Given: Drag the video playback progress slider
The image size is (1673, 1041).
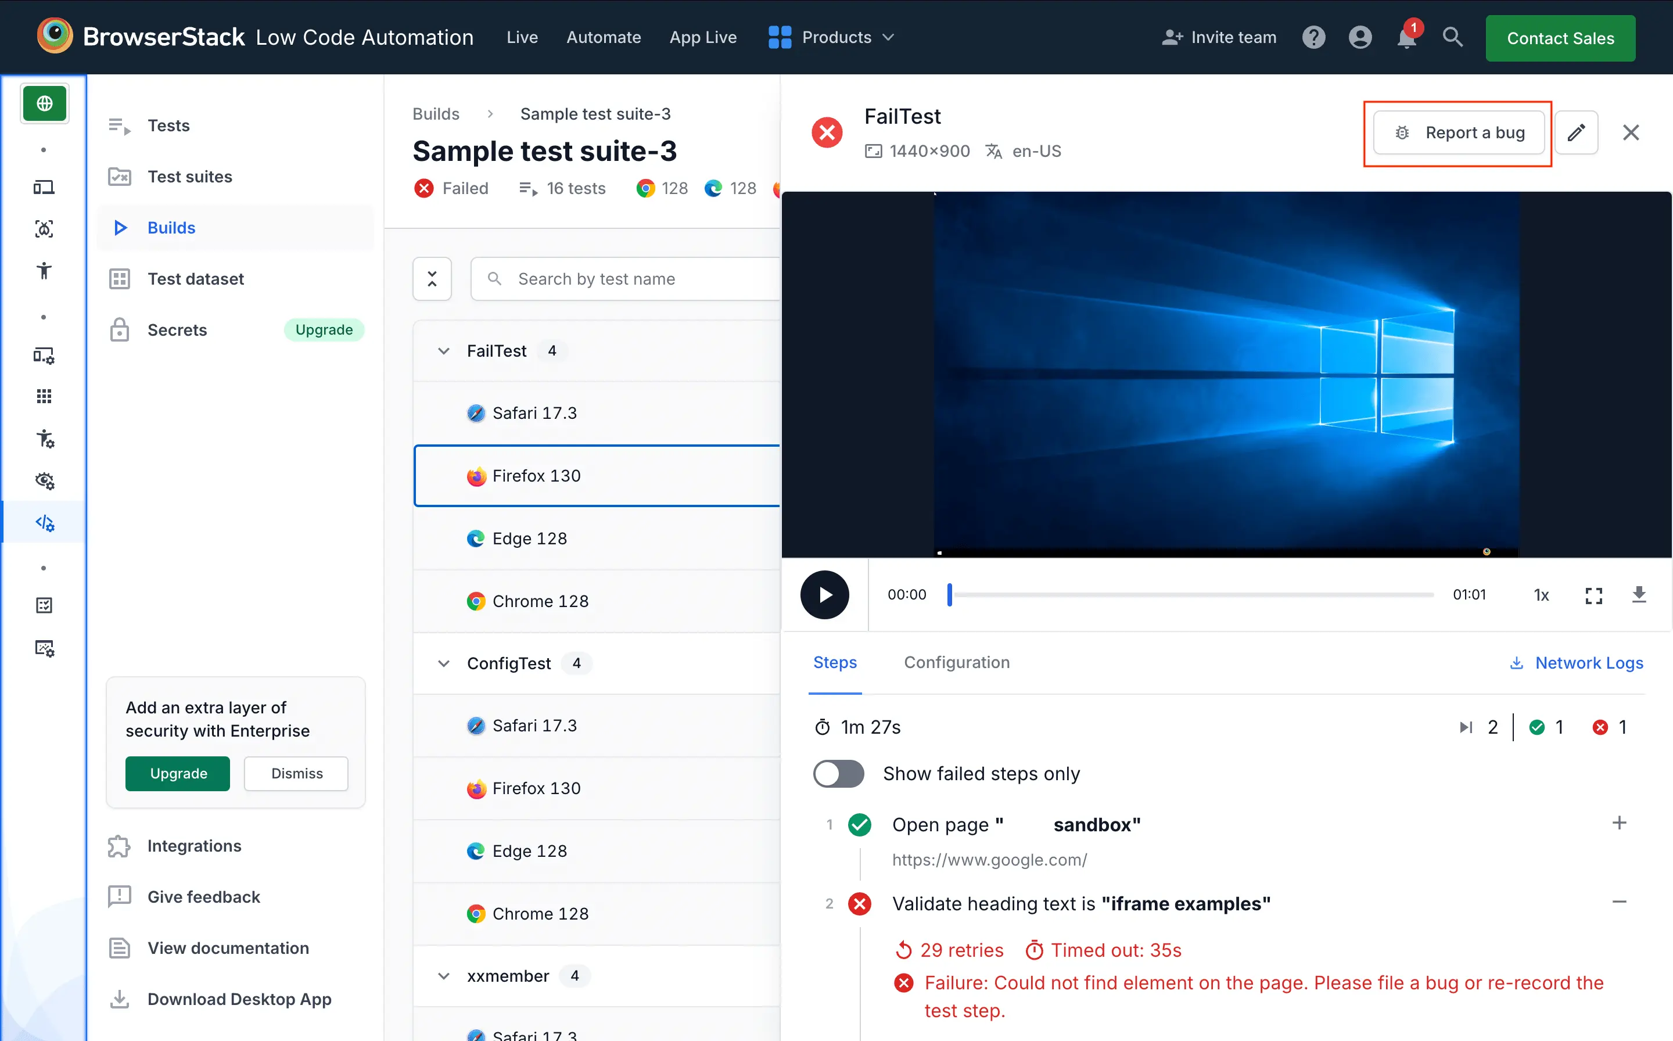Looking at the screenshot, I should click(x=950, y=594).
